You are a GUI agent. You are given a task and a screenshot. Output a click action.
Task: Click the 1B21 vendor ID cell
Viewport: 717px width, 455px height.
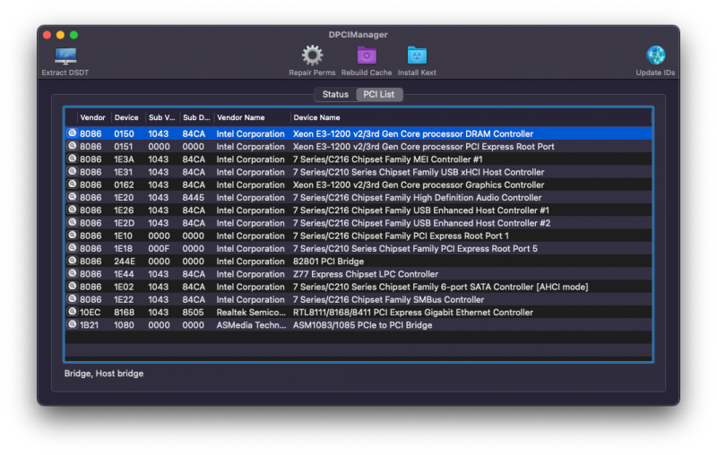tap(89, 325)
